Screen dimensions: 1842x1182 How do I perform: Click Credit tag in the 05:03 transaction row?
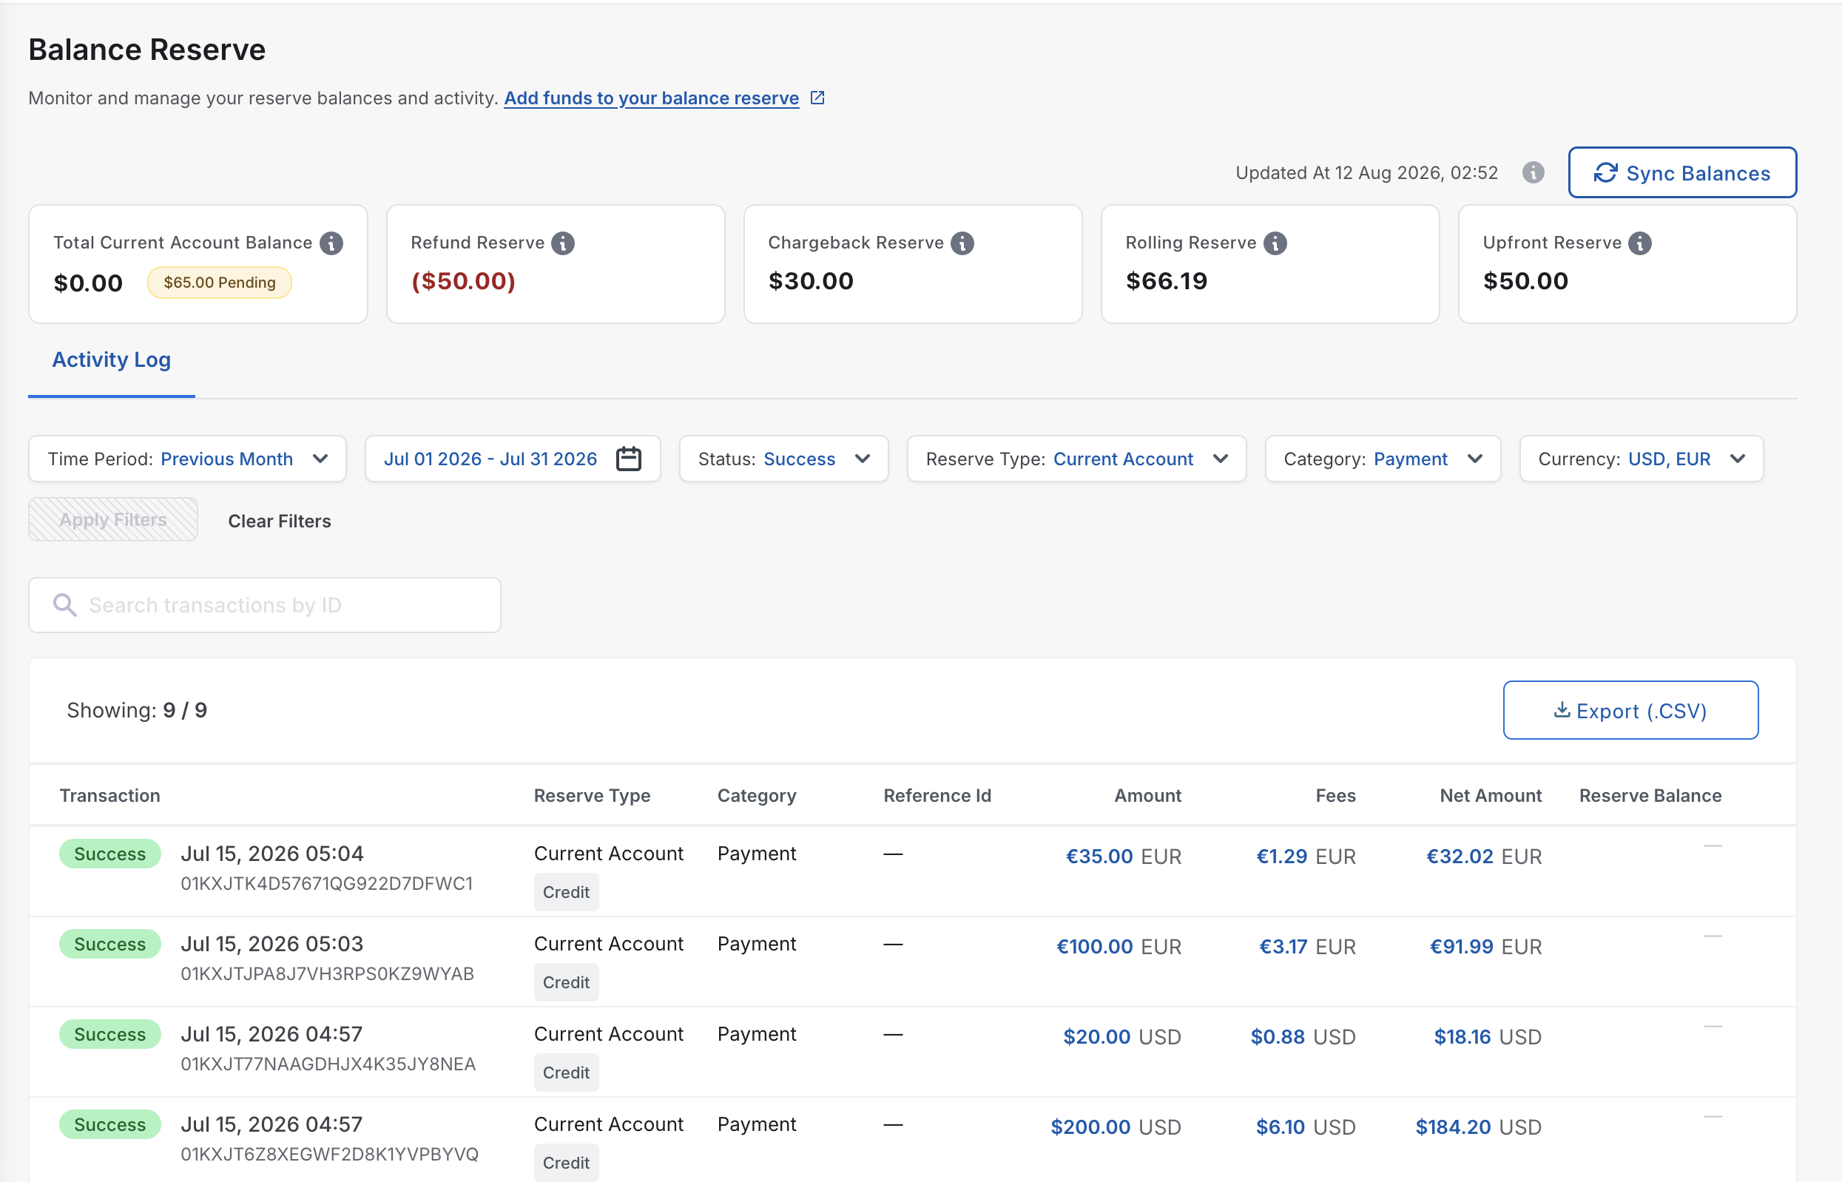click(567, 982)
